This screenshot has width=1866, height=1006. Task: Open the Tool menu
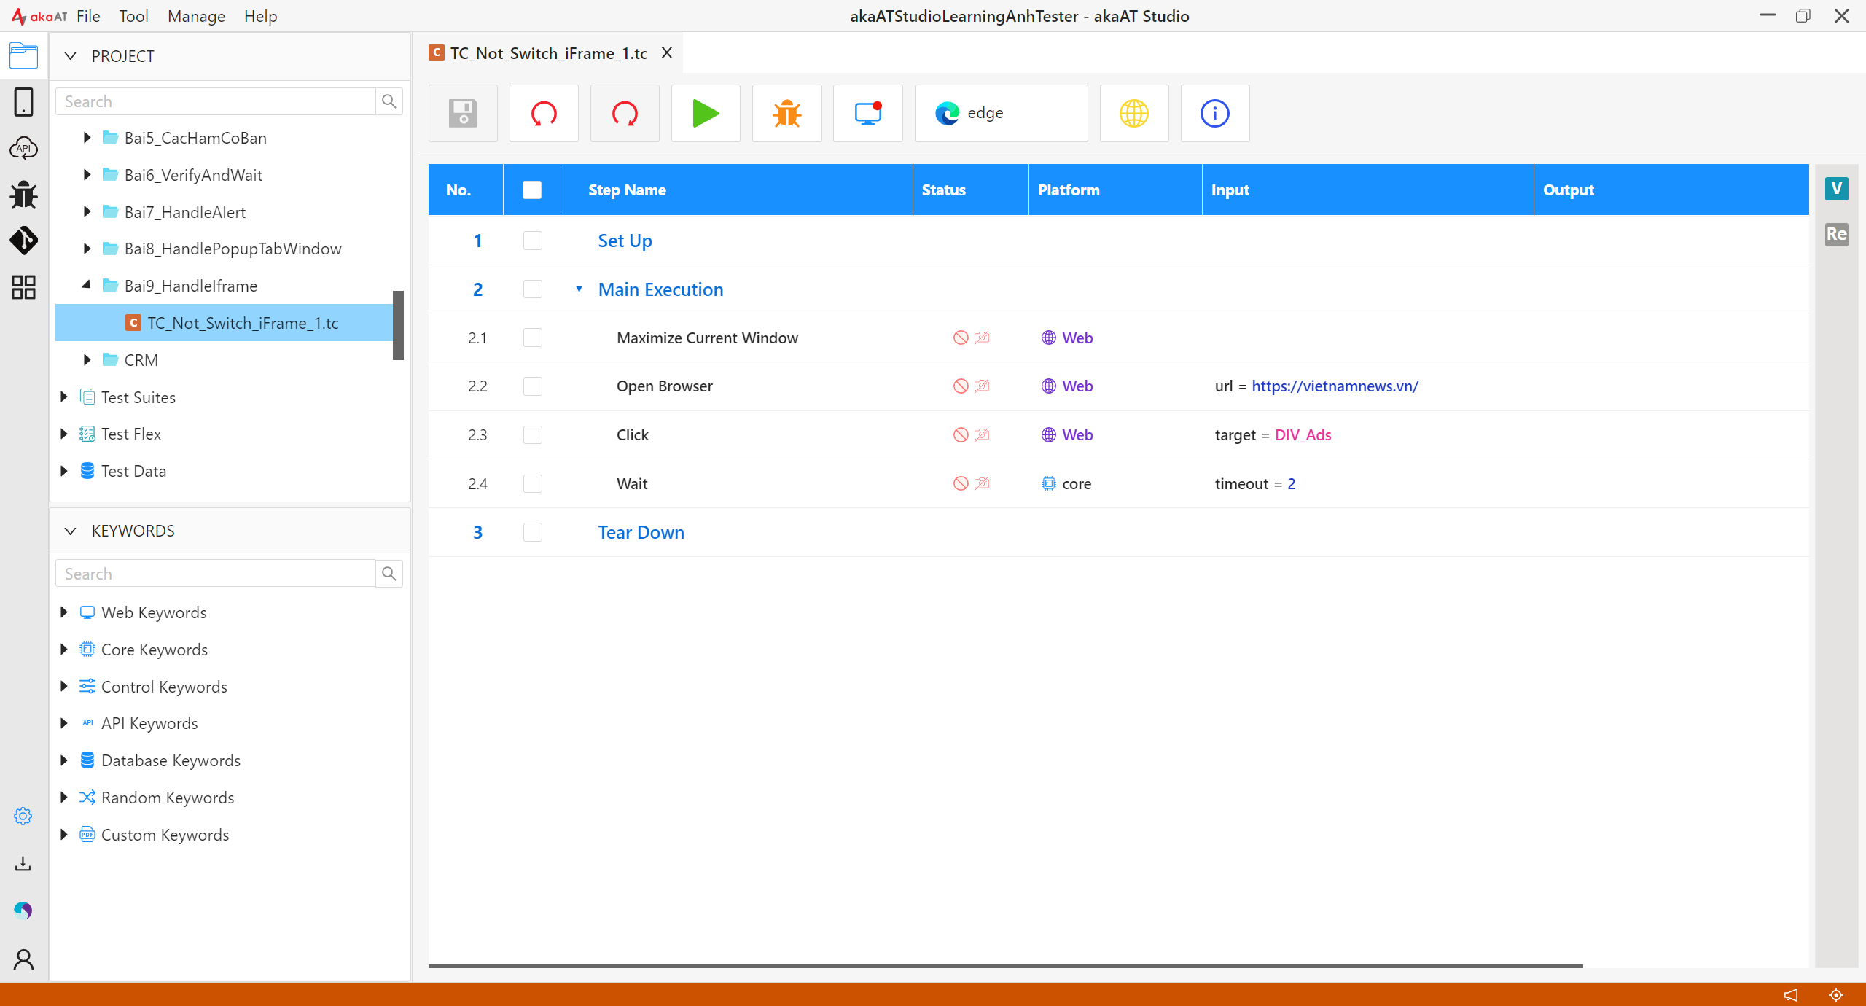133,16
